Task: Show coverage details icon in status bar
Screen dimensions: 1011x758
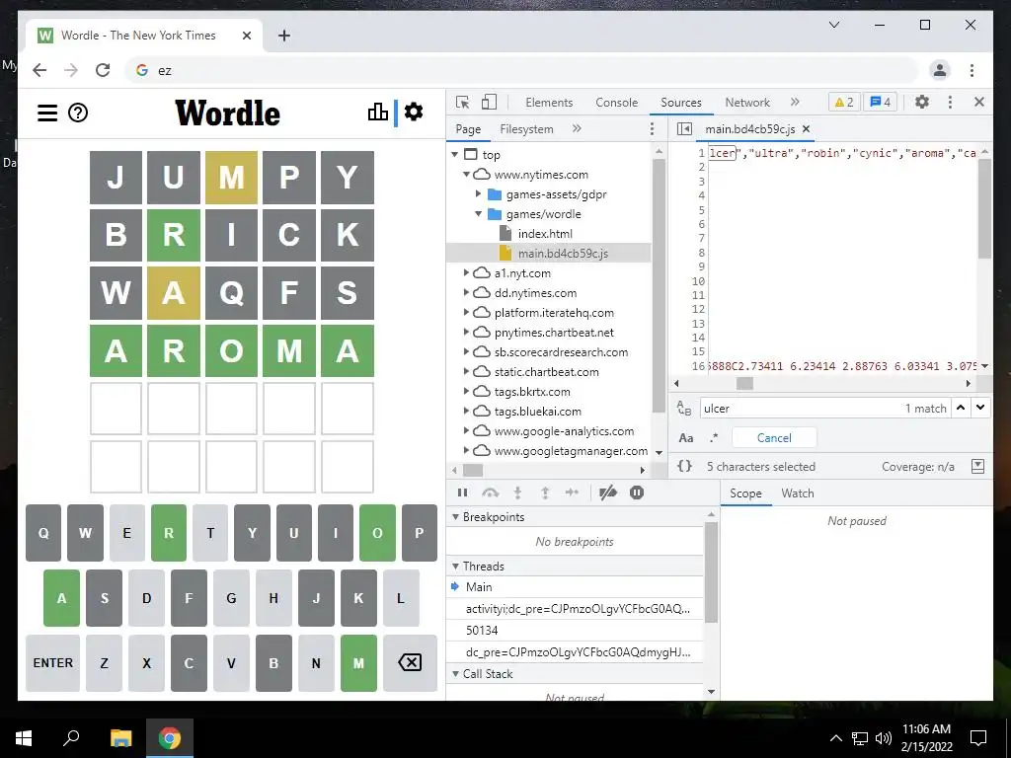Action: tap(978, 466)
